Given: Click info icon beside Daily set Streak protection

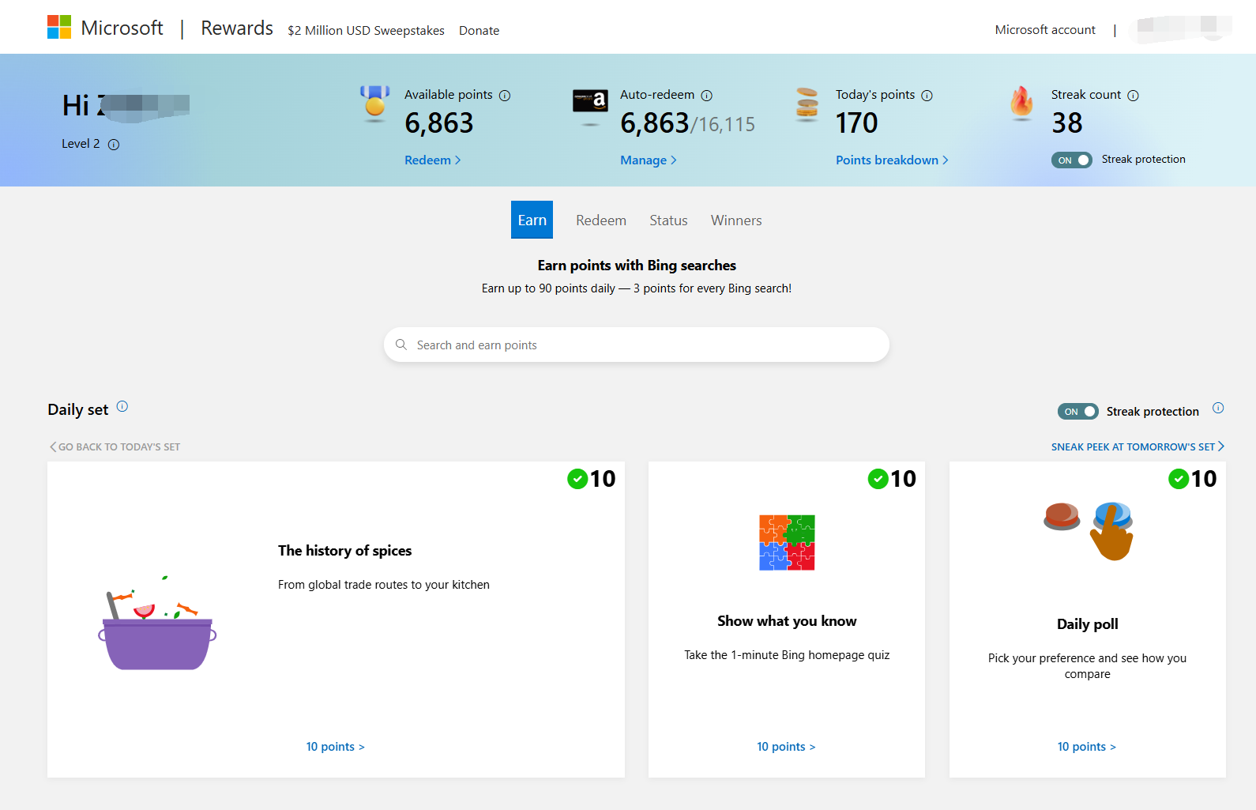Looking at the screenshot, I should click(x=1218, y=408).
